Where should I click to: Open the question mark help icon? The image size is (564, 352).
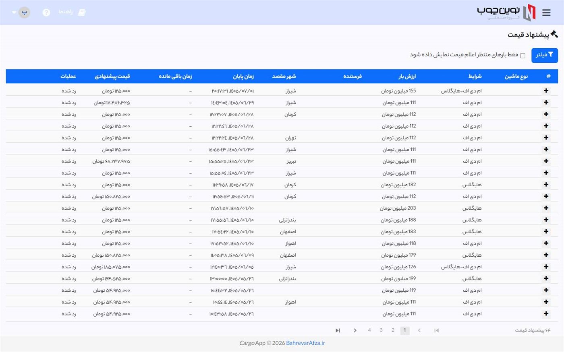46,12
